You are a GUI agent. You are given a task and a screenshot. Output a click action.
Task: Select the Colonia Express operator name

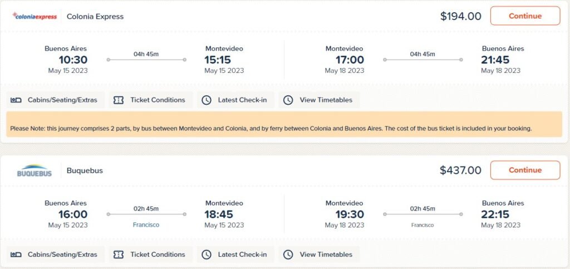click(x=95, y=16)
